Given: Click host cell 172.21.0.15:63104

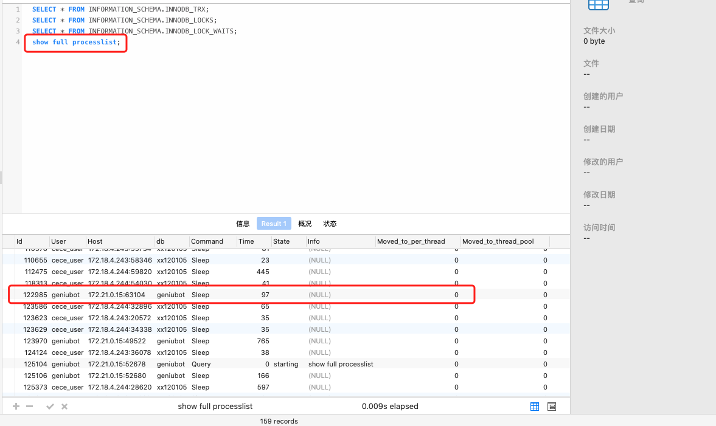Looking at the screenshot, I should (x=116, y=295).
